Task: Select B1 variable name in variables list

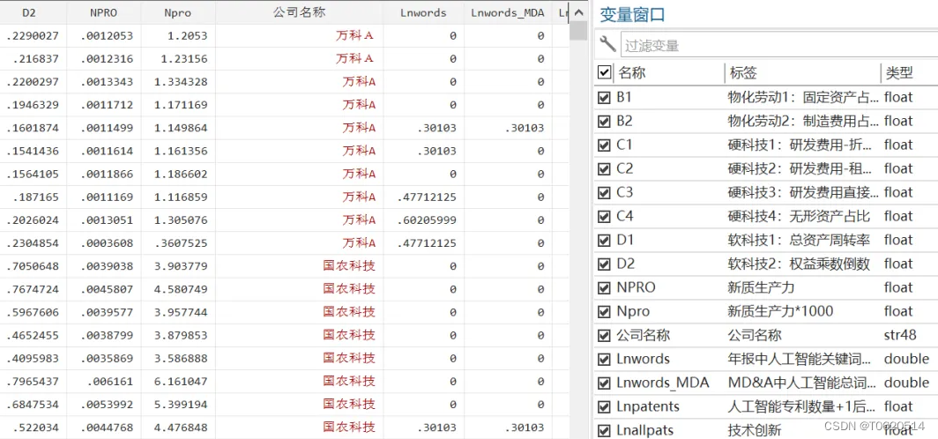Action: [624, 97]
